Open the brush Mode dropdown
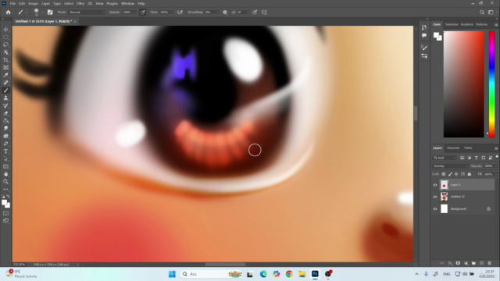Image resolution: width=500 pixels, height=281 pixels. [x=87, y=12]
